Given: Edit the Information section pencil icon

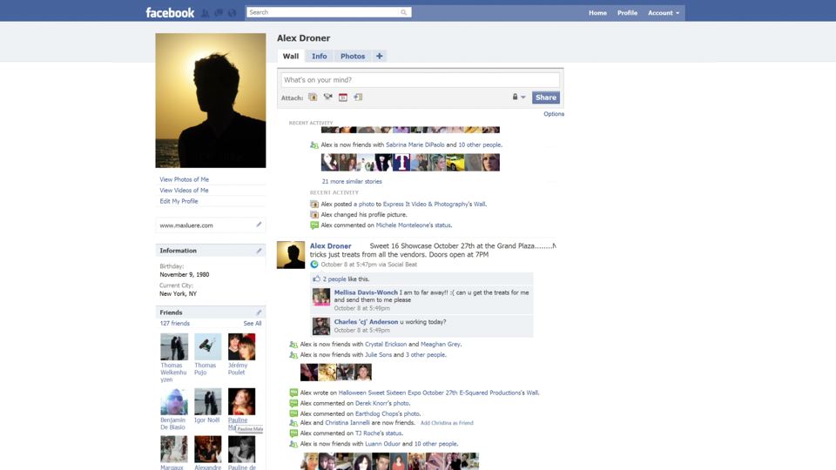Looking at the screenshot, I should coord(259,251).
